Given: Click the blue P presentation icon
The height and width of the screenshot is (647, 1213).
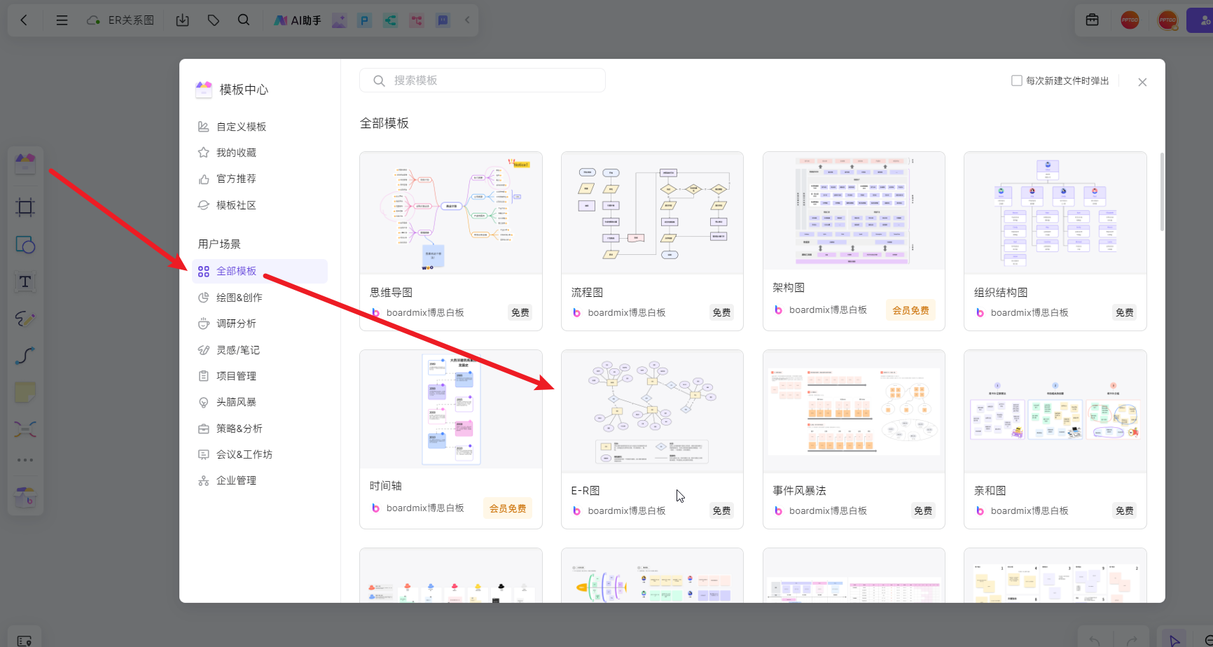Looking at the screenshot, I should [364, 20].
